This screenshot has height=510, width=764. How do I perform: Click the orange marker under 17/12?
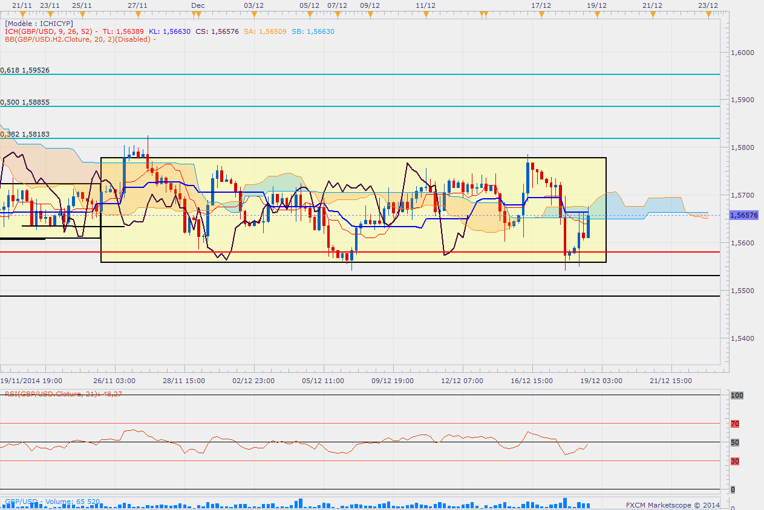(541, 13)
